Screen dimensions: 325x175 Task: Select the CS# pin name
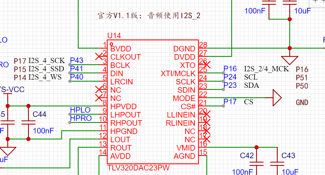(x=188, y=106)
